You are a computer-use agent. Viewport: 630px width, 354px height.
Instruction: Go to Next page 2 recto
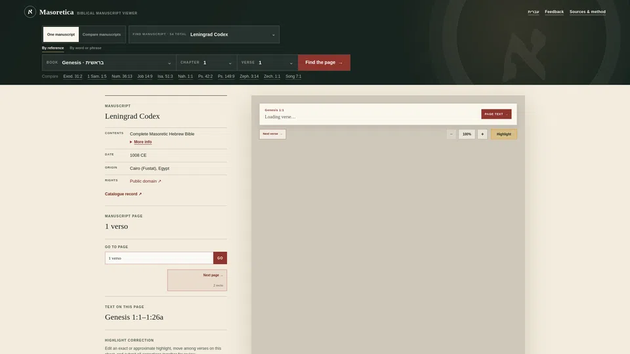[x=197, y=280]
